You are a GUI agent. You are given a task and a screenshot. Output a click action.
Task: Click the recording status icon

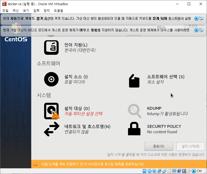[x=179, y=171]
